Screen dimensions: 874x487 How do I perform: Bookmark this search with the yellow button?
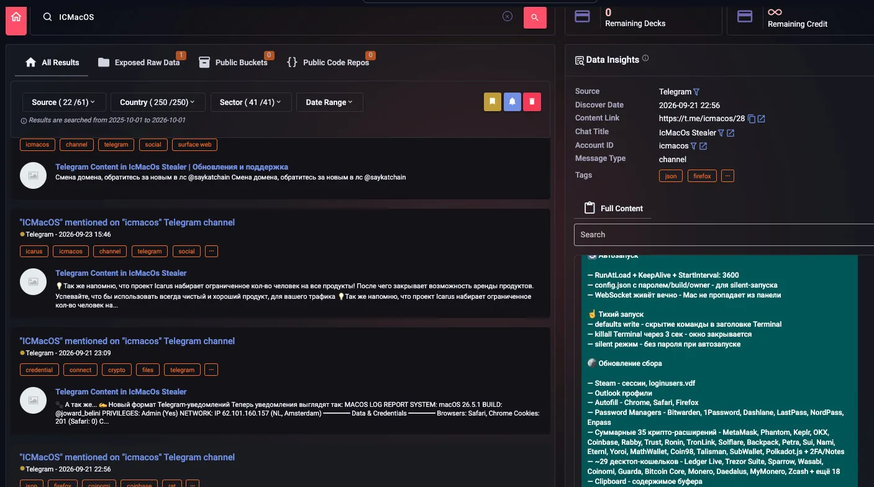[x=492, y=102]
